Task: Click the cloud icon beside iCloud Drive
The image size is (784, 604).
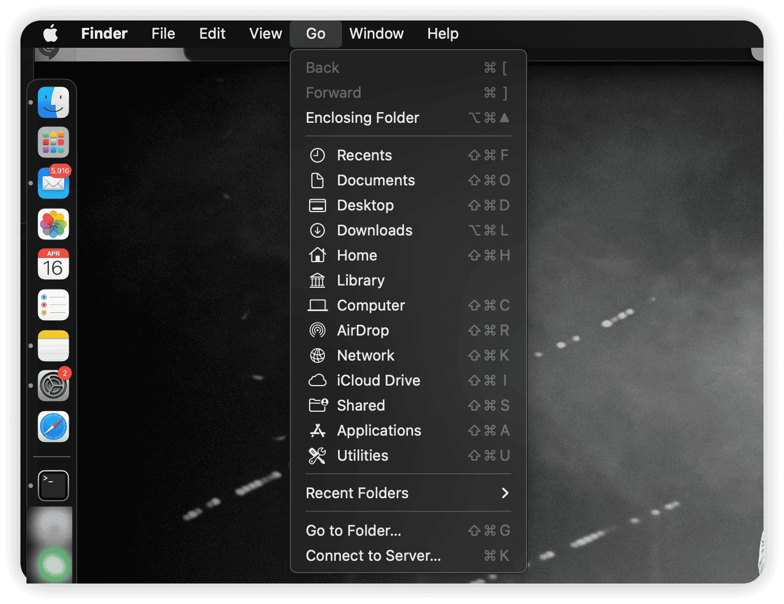Action: pos(318,380)
